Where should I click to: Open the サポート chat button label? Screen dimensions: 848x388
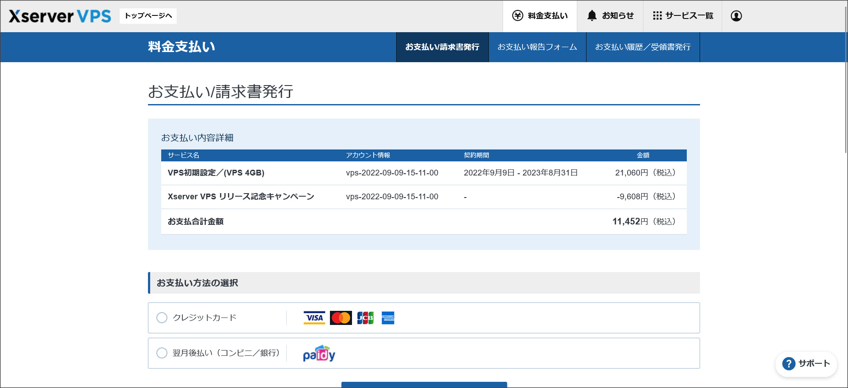814,364
